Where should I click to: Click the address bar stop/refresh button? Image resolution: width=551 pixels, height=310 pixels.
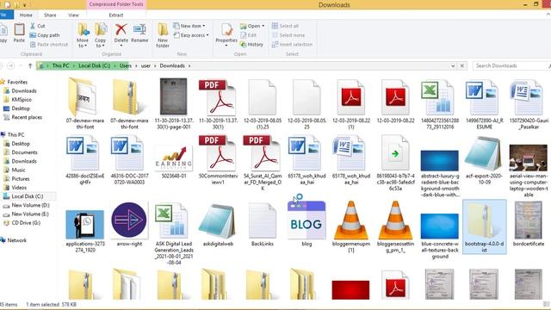[x=462, y=65]
